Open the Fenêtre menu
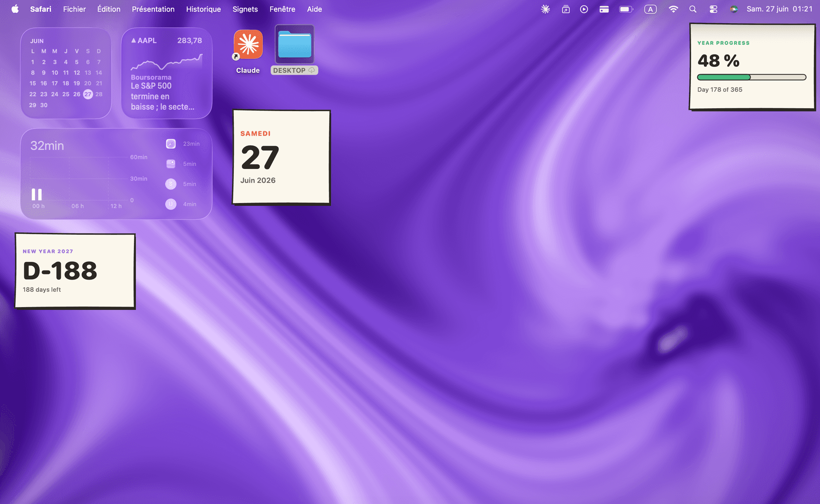 282,9
